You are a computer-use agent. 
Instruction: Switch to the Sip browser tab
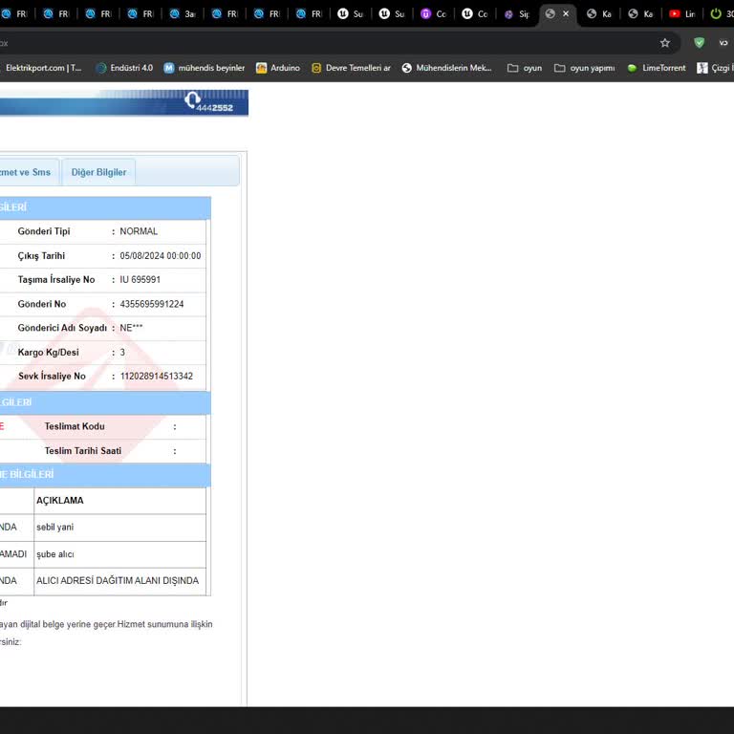point(516,14)
